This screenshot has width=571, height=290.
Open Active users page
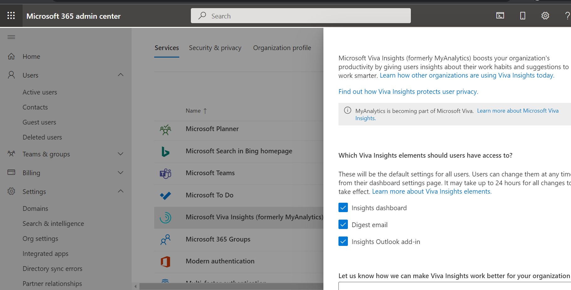click(40, 92)
